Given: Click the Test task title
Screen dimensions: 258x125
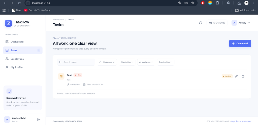Looking at the screenshot, I should pos(69,75).
